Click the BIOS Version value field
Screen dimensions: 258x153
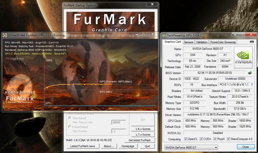[215, 73]
